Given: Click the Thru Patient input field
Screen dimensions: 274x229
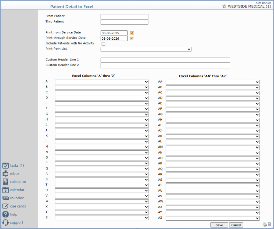Looking at the screenshot, I should click(125, 22).
